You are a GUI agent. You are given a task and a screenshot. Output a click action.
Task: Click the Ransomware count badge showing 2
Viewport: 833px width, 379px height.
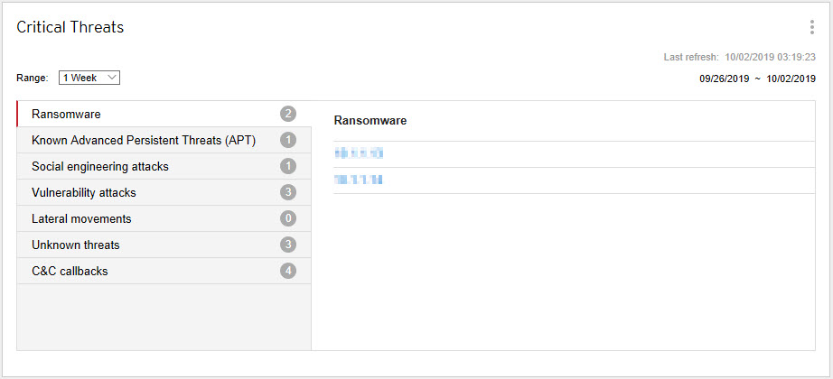click(288, 114)
